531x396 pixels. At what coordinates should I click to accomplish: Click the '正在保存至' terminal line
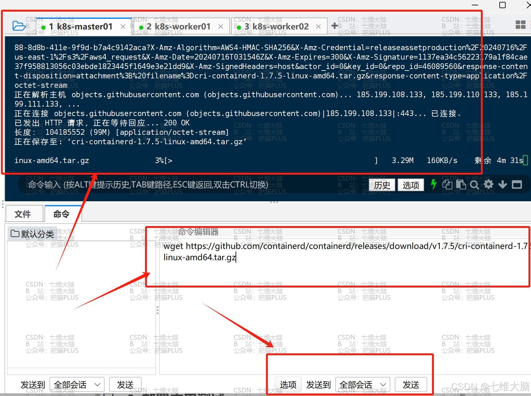click(130, 142)
